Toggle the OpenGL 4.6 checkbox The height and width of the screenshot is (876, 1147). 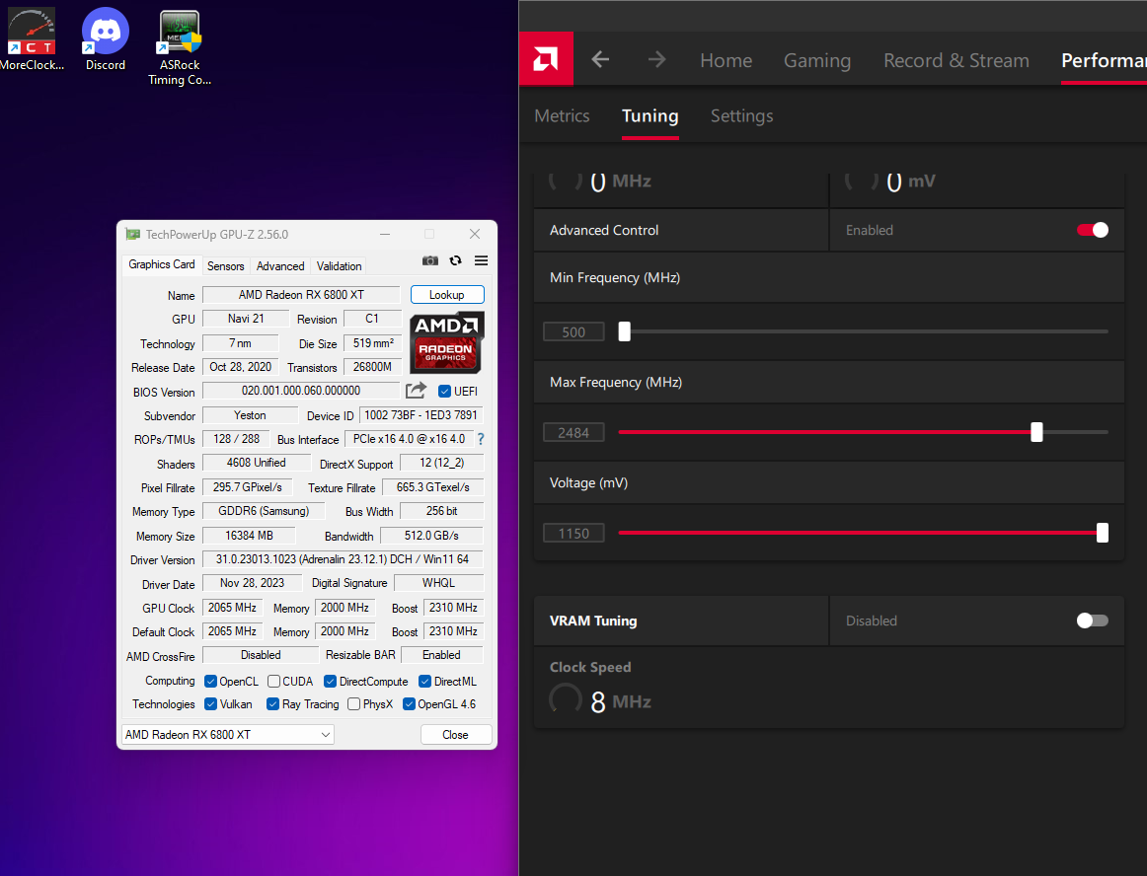tap(409, 703)
